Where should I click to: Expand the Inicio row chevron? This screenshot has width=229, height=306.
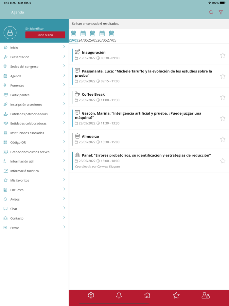(64, 47)
